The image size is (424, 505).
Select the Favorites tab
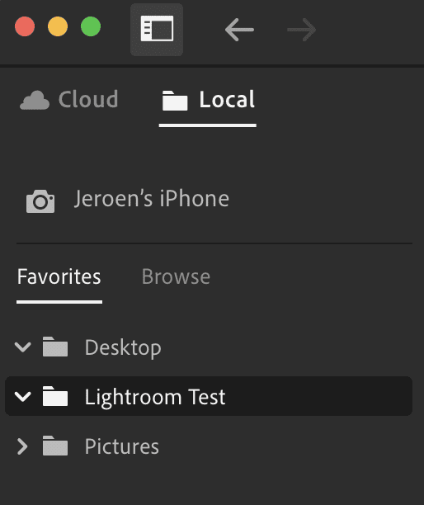point(59,276)
